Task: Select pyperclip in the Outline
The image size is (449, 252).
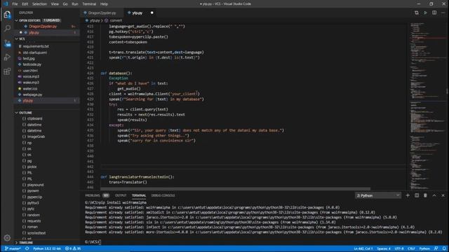Action: (x=34, y=197)
